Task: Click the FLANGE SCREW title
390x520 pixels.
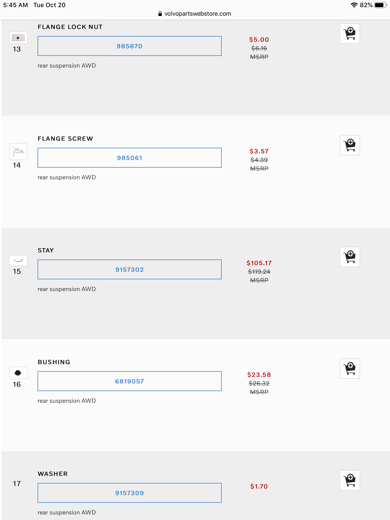Action: [65, 139]
